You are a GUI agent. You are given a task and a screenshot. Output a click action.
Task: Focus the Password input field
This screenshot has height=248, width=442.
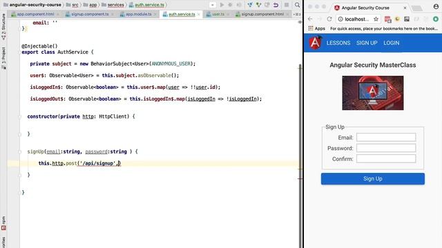pyautogui.click(x=386, y=148)
